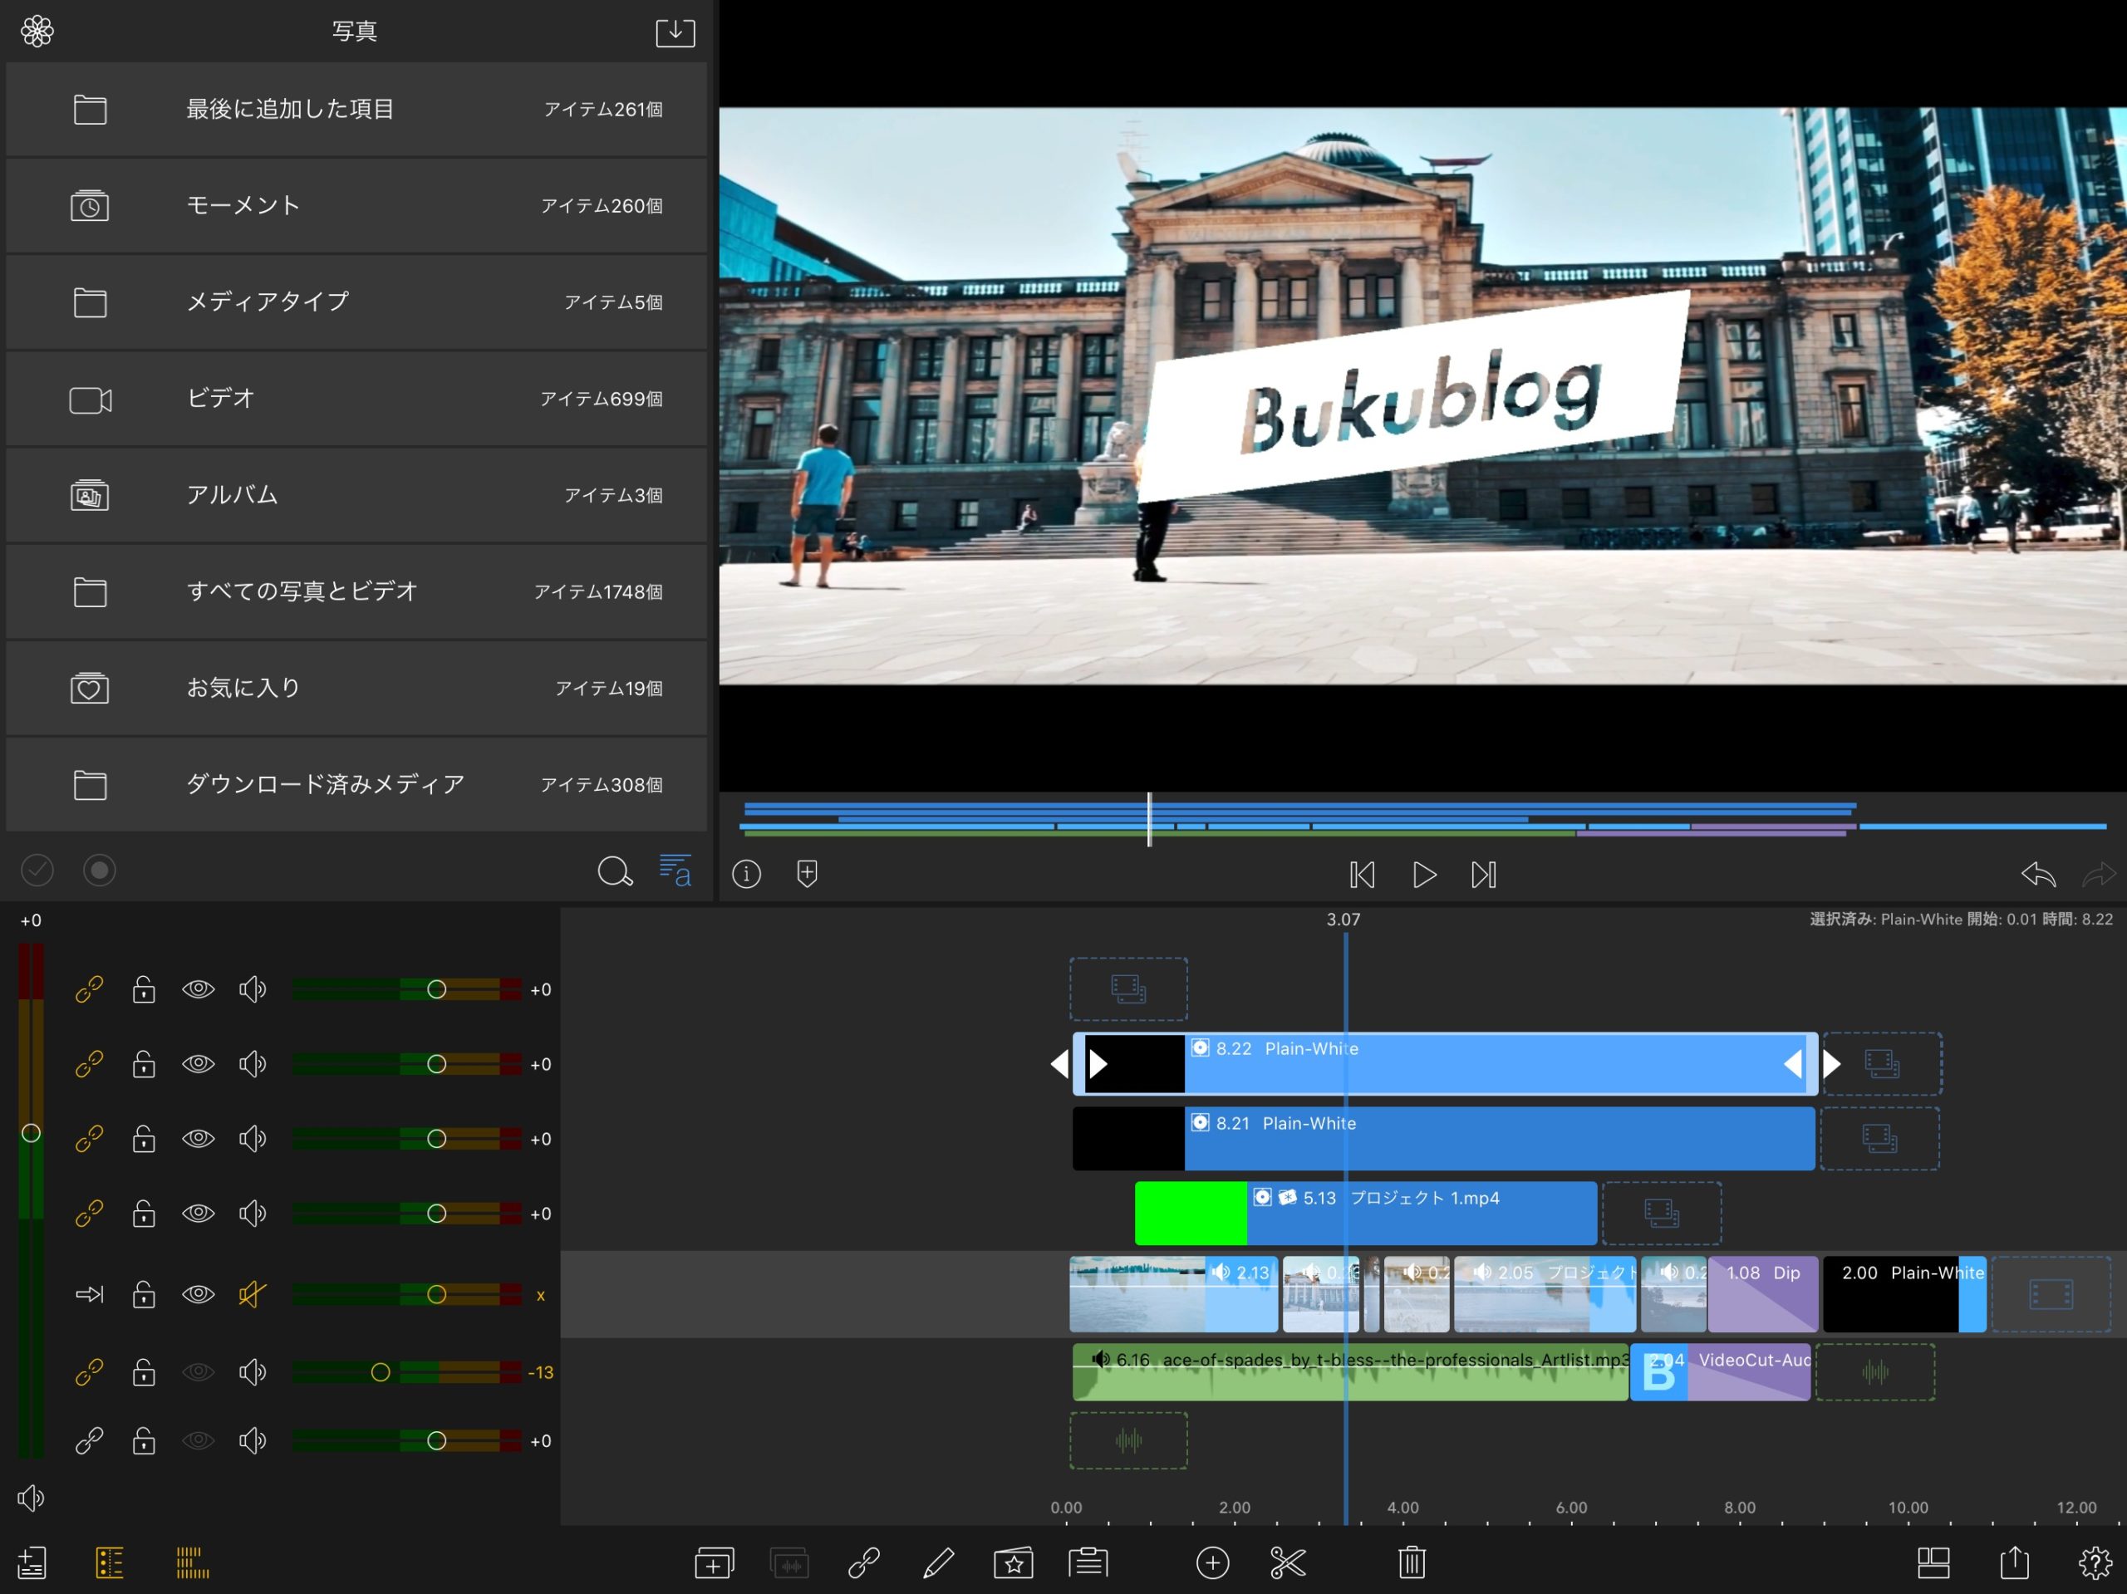2127x1594 pixels.
Task: Tap the right trim handle of 8.22 clip
Action: [x=1792, y=1063]
